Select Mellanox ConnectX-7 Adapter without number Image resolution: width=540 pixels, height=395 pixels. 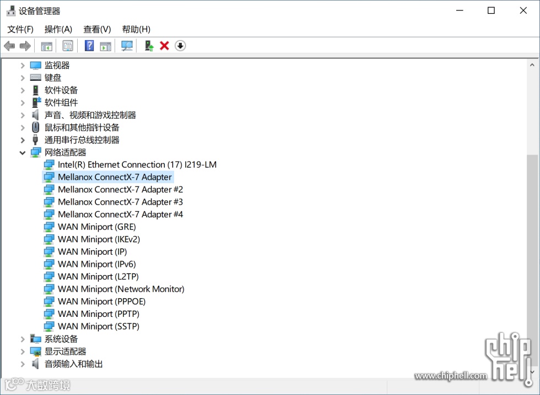tap(115, 177)
